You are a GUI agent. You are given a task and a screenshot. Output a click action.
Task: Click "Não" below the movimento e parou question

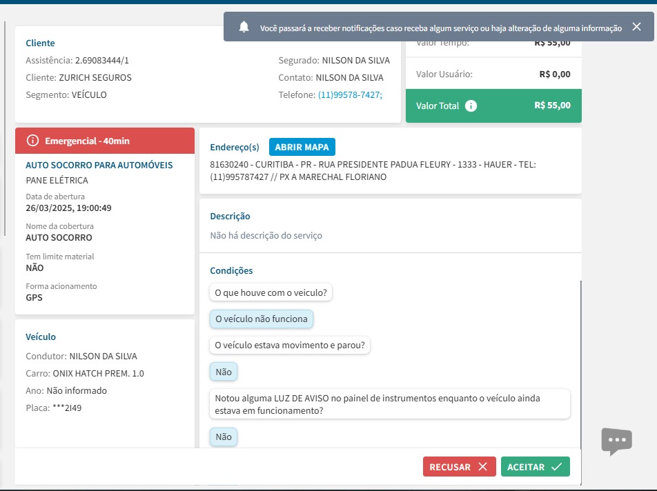(x=224, y=372)
